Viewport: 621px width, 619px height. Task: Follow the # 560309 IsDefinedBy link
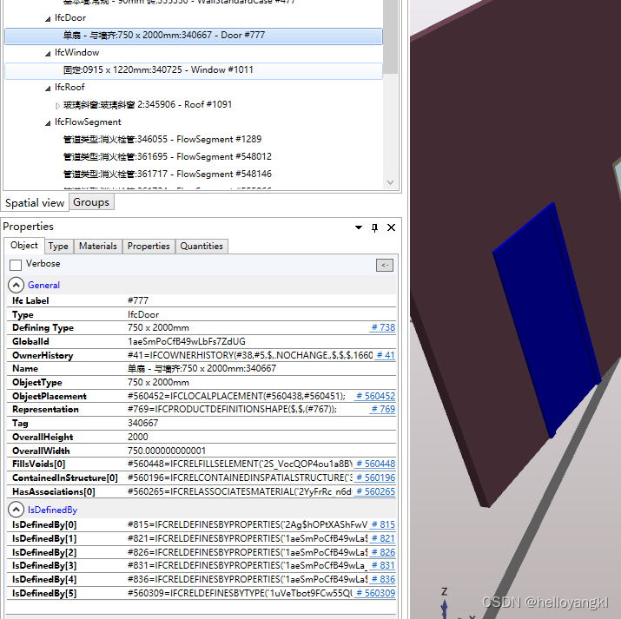coord(375,593)
